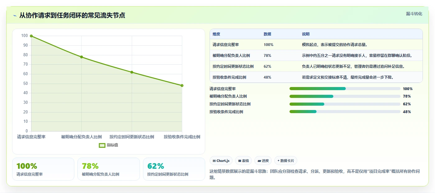Click the chart data point at 62

tap(132, 72)
